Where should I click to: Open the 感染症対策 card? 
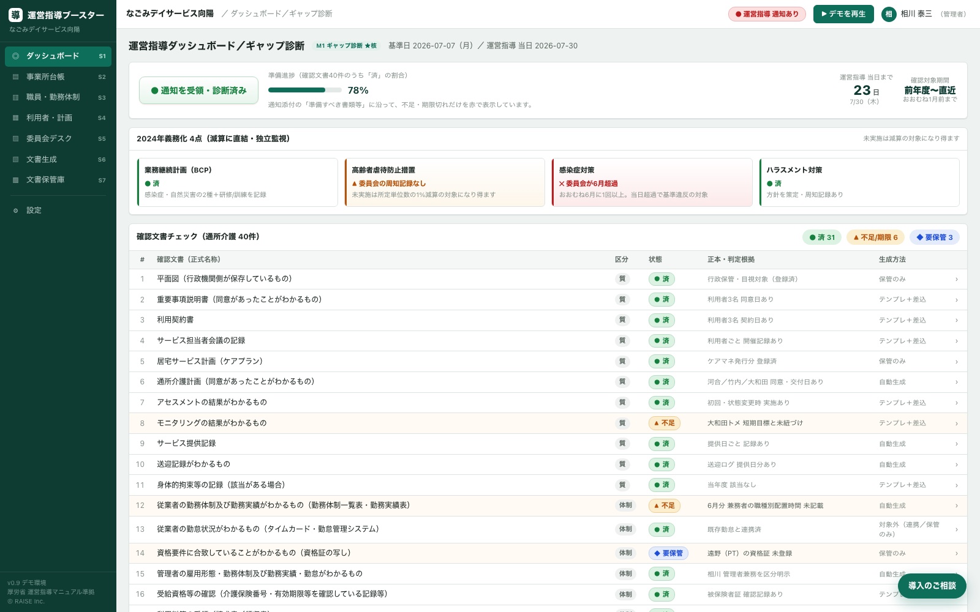[x=652, y=182]
